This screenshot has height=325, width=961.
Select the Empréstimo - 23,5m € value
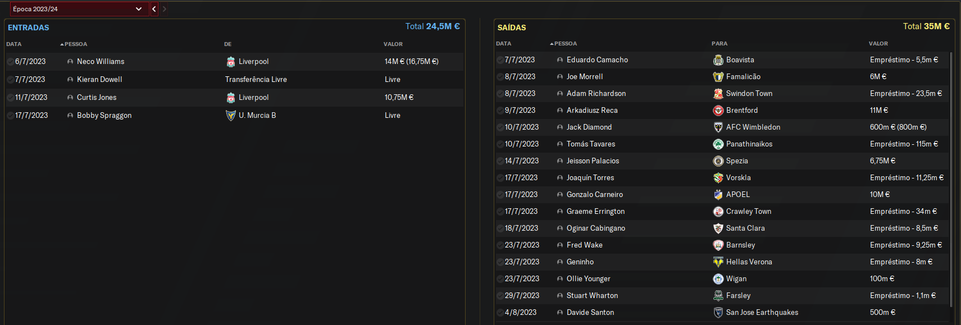(x=906, y=94)
